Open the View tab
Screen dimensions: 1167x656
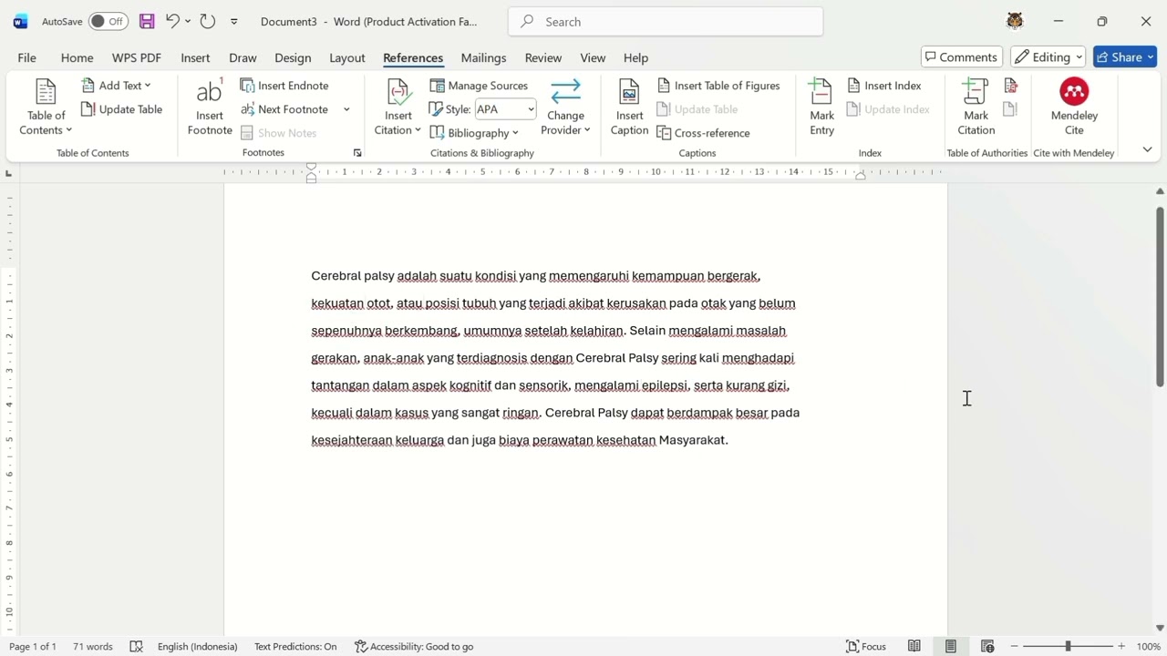(x=593, y=57)
